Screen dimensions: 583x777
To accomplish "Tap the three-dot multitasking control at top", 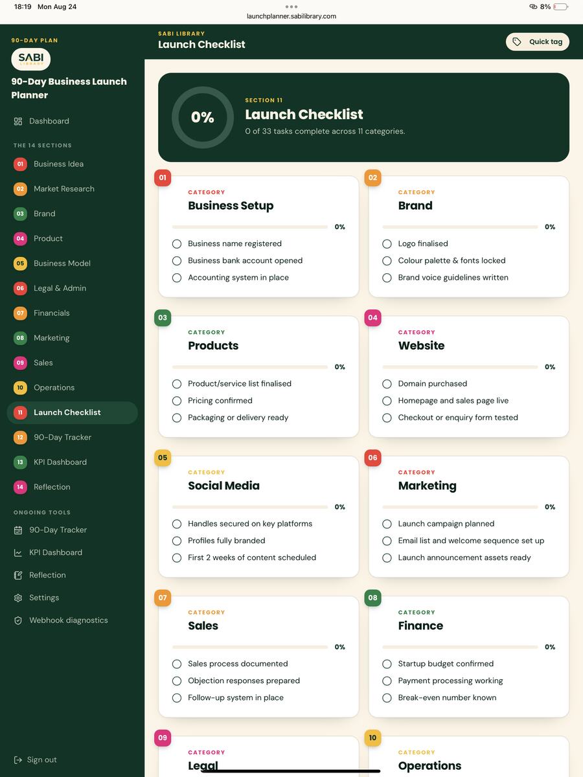I will click(291, 6).
